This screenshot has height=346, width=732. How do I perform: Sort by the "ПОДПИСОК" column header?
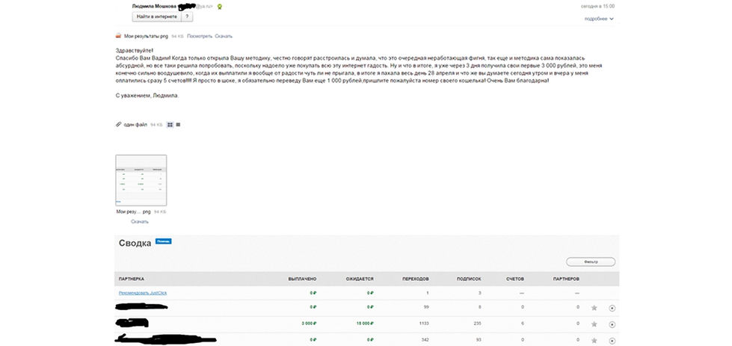tap(469, 279)
